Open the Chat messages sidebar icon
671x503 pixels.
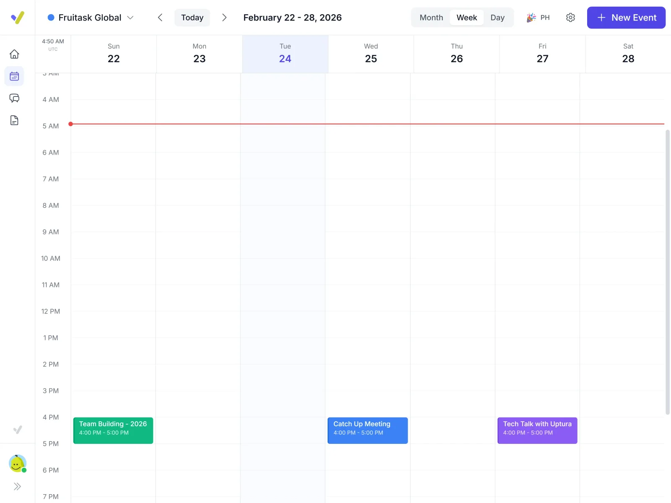tap(14, 98)
